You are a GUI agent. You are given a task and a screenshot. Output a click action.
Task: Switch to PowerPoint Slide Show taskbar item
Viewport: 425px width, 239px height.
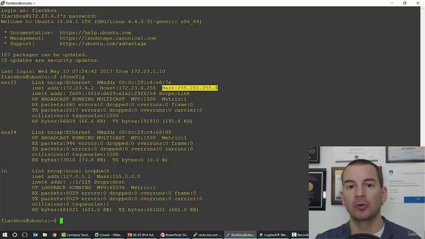(x=174, y=234)
